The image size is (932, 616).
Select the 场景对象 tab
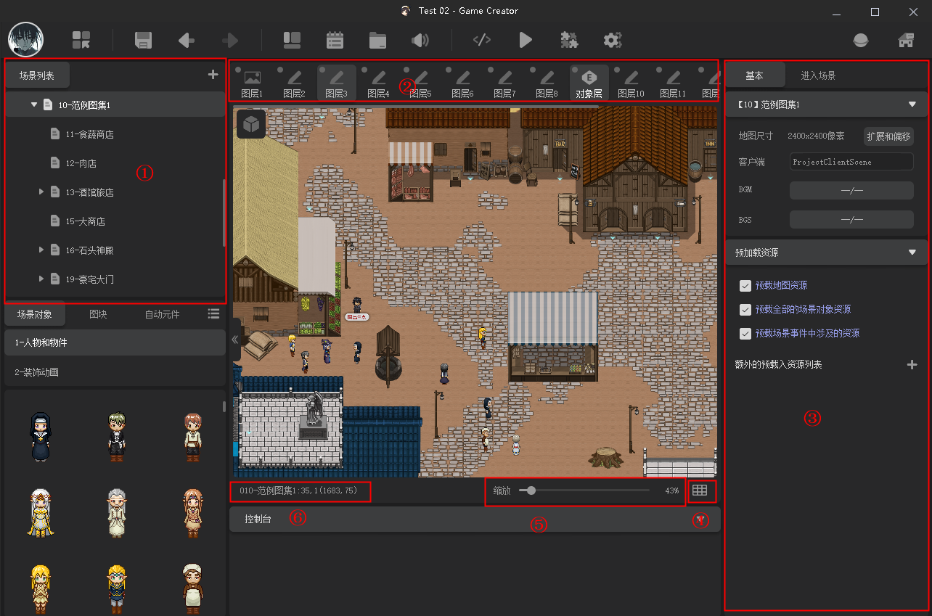tap(35, 314)
